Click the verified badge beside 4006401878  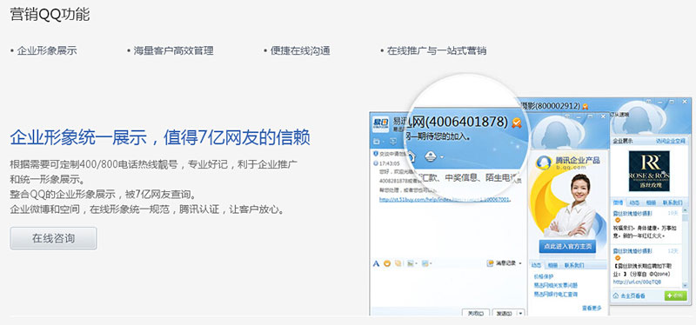(x=516, y=123)
